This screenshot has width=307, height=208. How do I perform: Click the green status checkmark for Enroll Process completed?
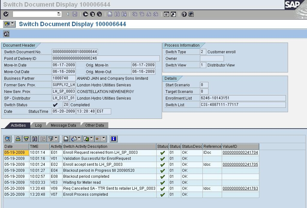(x=162, y=195)
